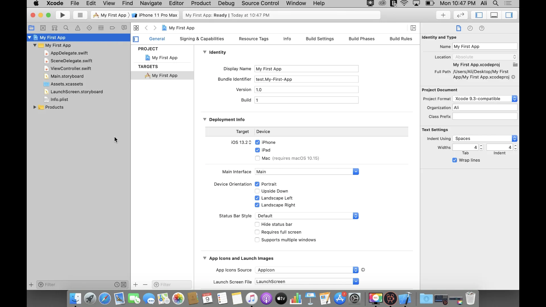Run the app with the Play button

coord(63,15)
